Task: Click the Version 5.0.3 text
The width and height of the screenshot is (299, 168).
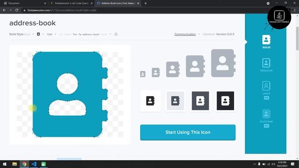Action: (x=225, y=34)
